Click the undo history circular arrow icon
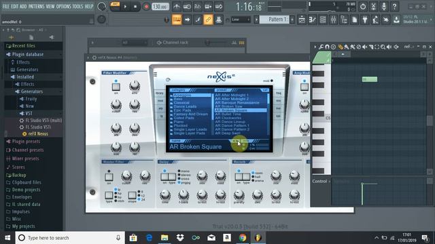This screenshot has height=244, width=435. pyautogui.click(x=363, y=6)
